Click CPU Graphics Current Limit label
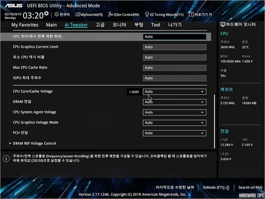This screenshot has width=265, height=199. 35,47
